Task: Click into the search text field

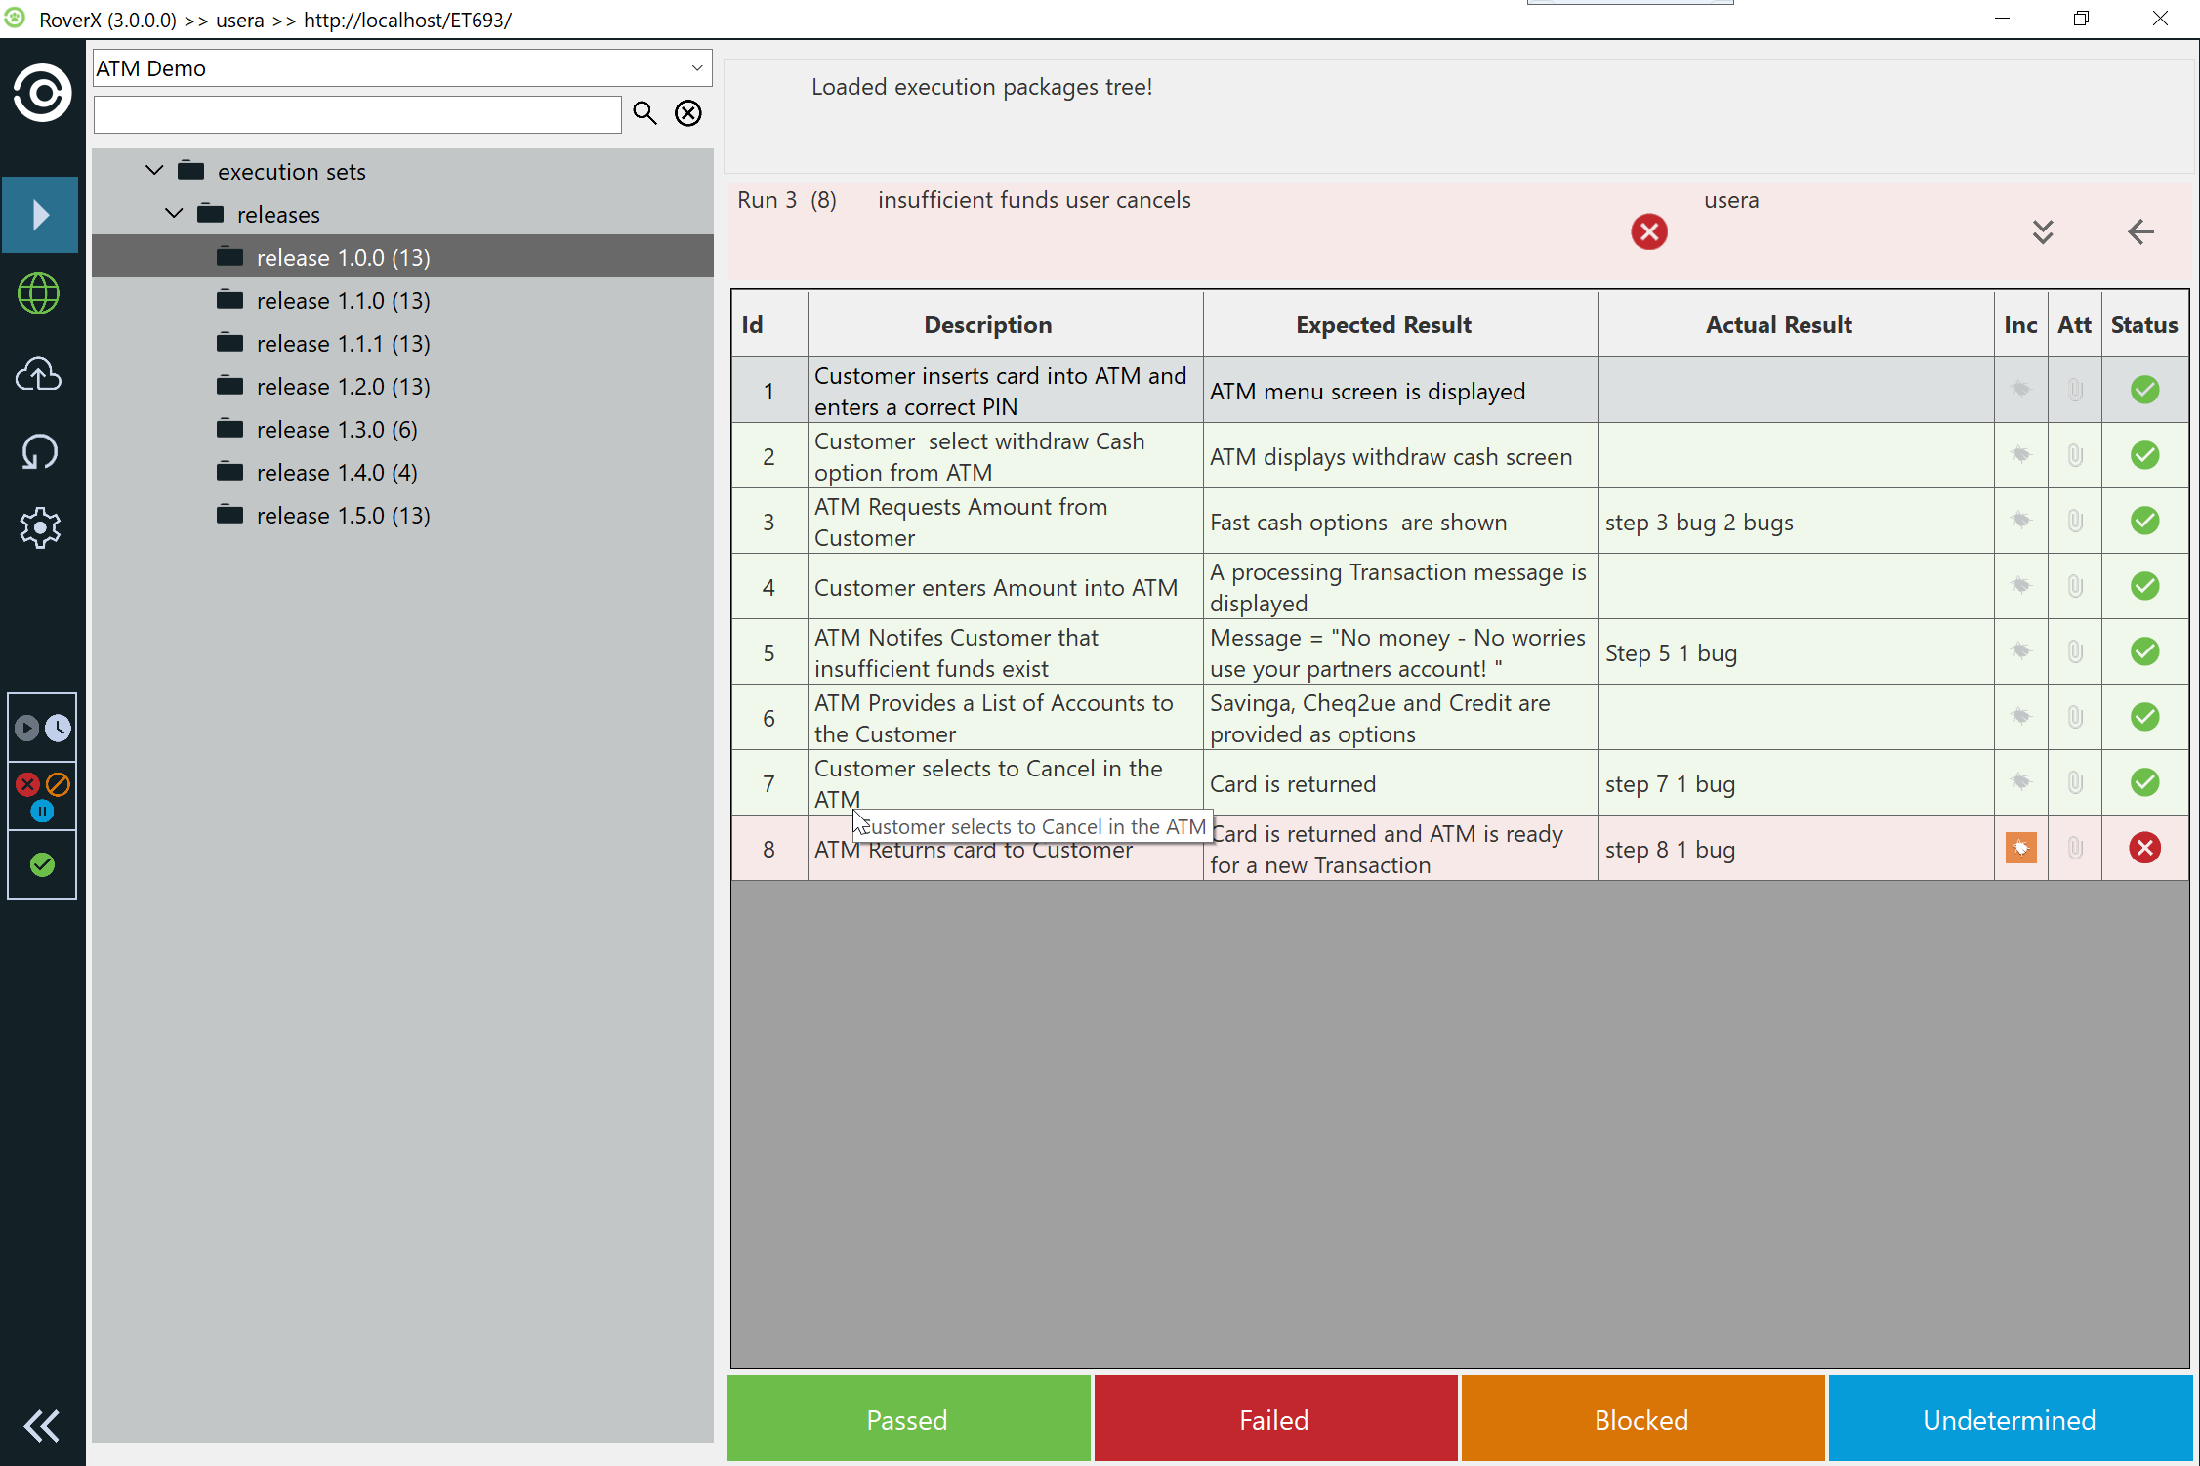Action: tap(357, 115)
